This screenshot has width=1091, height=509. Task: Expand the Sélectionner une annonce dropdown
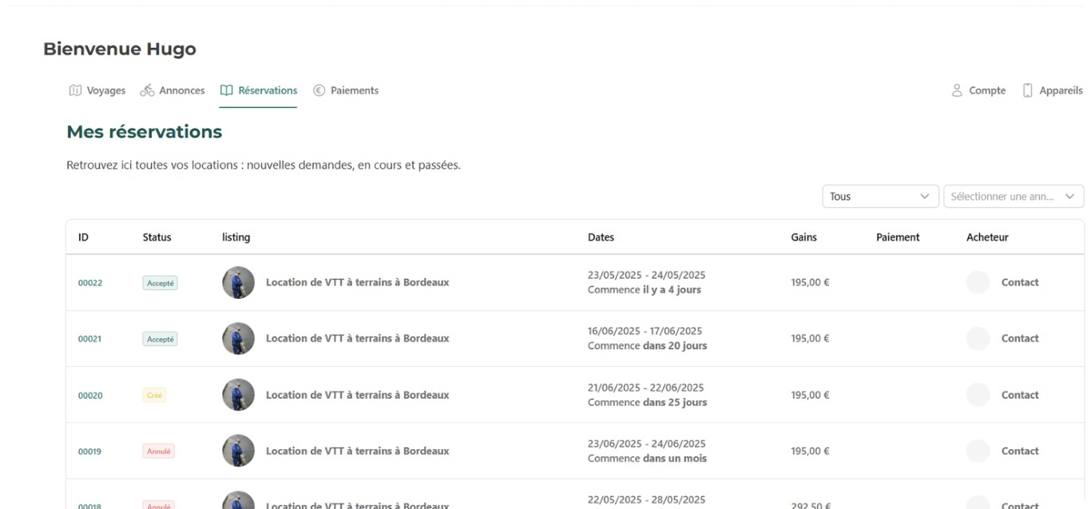click(x=1013, y=197)
